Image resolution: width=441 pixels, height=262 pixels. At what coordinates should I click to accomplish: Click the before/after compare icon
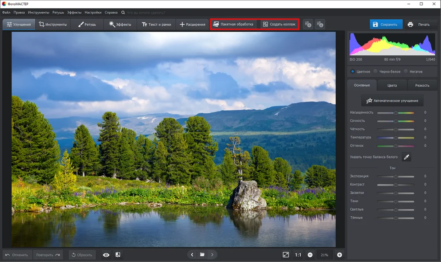[x=118, y=255]
